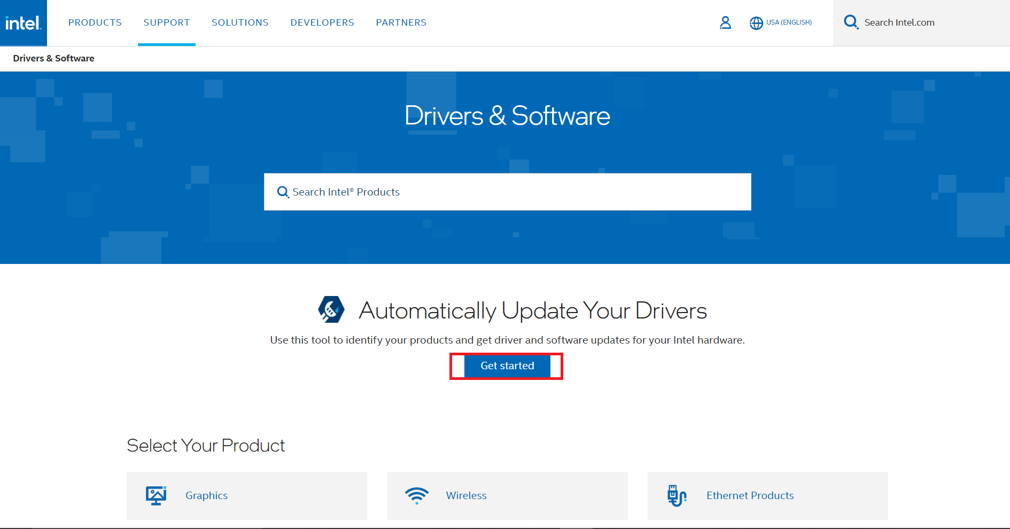Click the magnifier icon in product search
The width and height of the screenshot is (1010, 529).
(x=283, y=192)
